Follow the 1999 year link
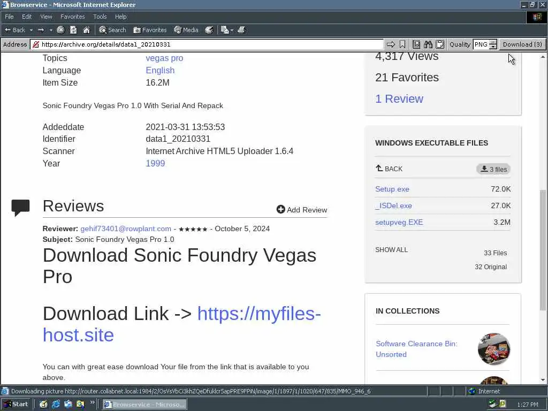548x411 pixels. coord(155,163)
